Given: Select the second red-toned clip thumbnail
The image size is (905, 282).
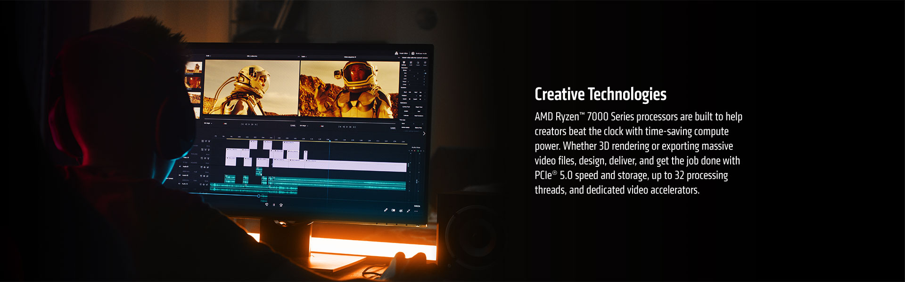Looking at the screenshot, I should pyautogui.click(x=193, y=83).
